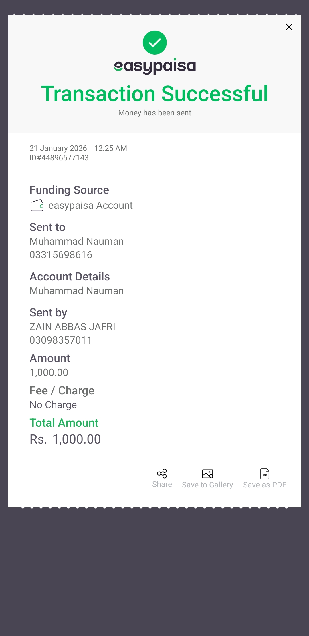Click the Total Amount Rs. 1,000.00 value
Viewport: 309px width, 636px height.
65,439
